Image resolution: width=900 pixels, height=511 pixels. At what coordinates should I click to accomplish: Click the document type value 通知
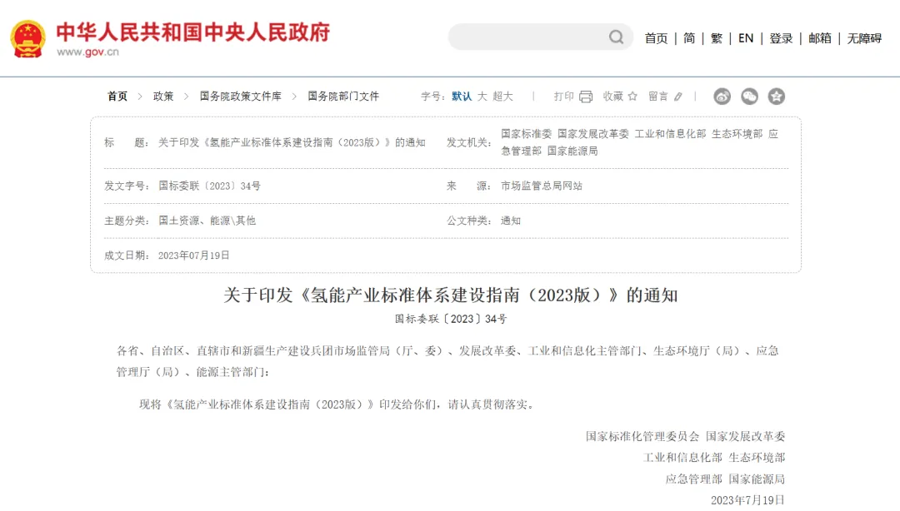tap(510, 221)
